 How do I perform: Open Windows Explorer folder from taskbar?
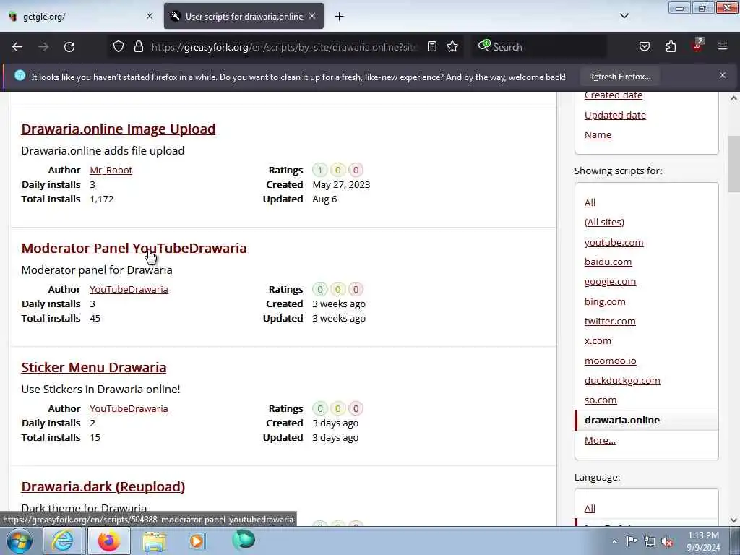point(155,541)
